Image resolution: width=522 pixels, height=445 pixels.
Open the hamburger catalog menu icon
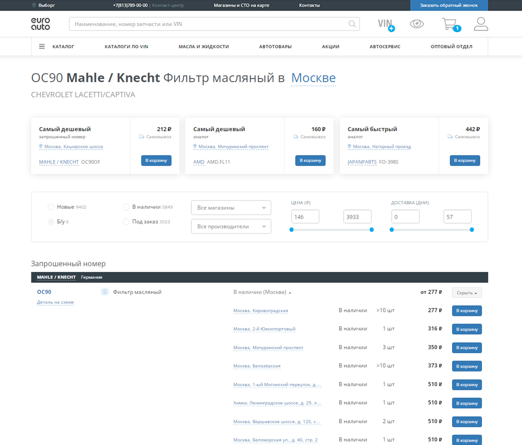tap(42, 47)
